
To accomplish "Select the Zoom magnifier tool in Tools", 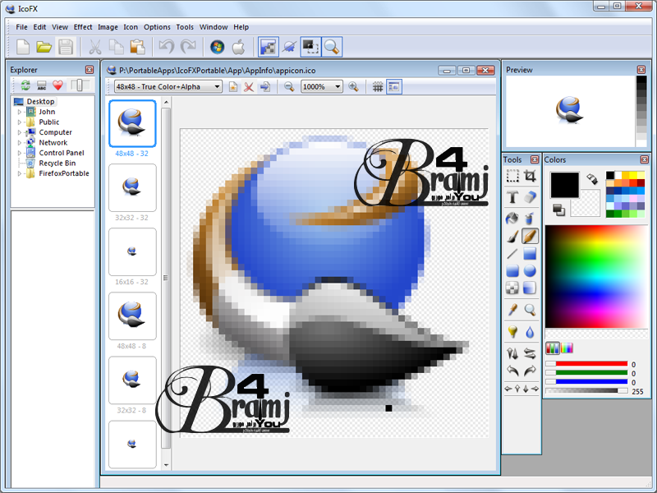I will point(530,310).
